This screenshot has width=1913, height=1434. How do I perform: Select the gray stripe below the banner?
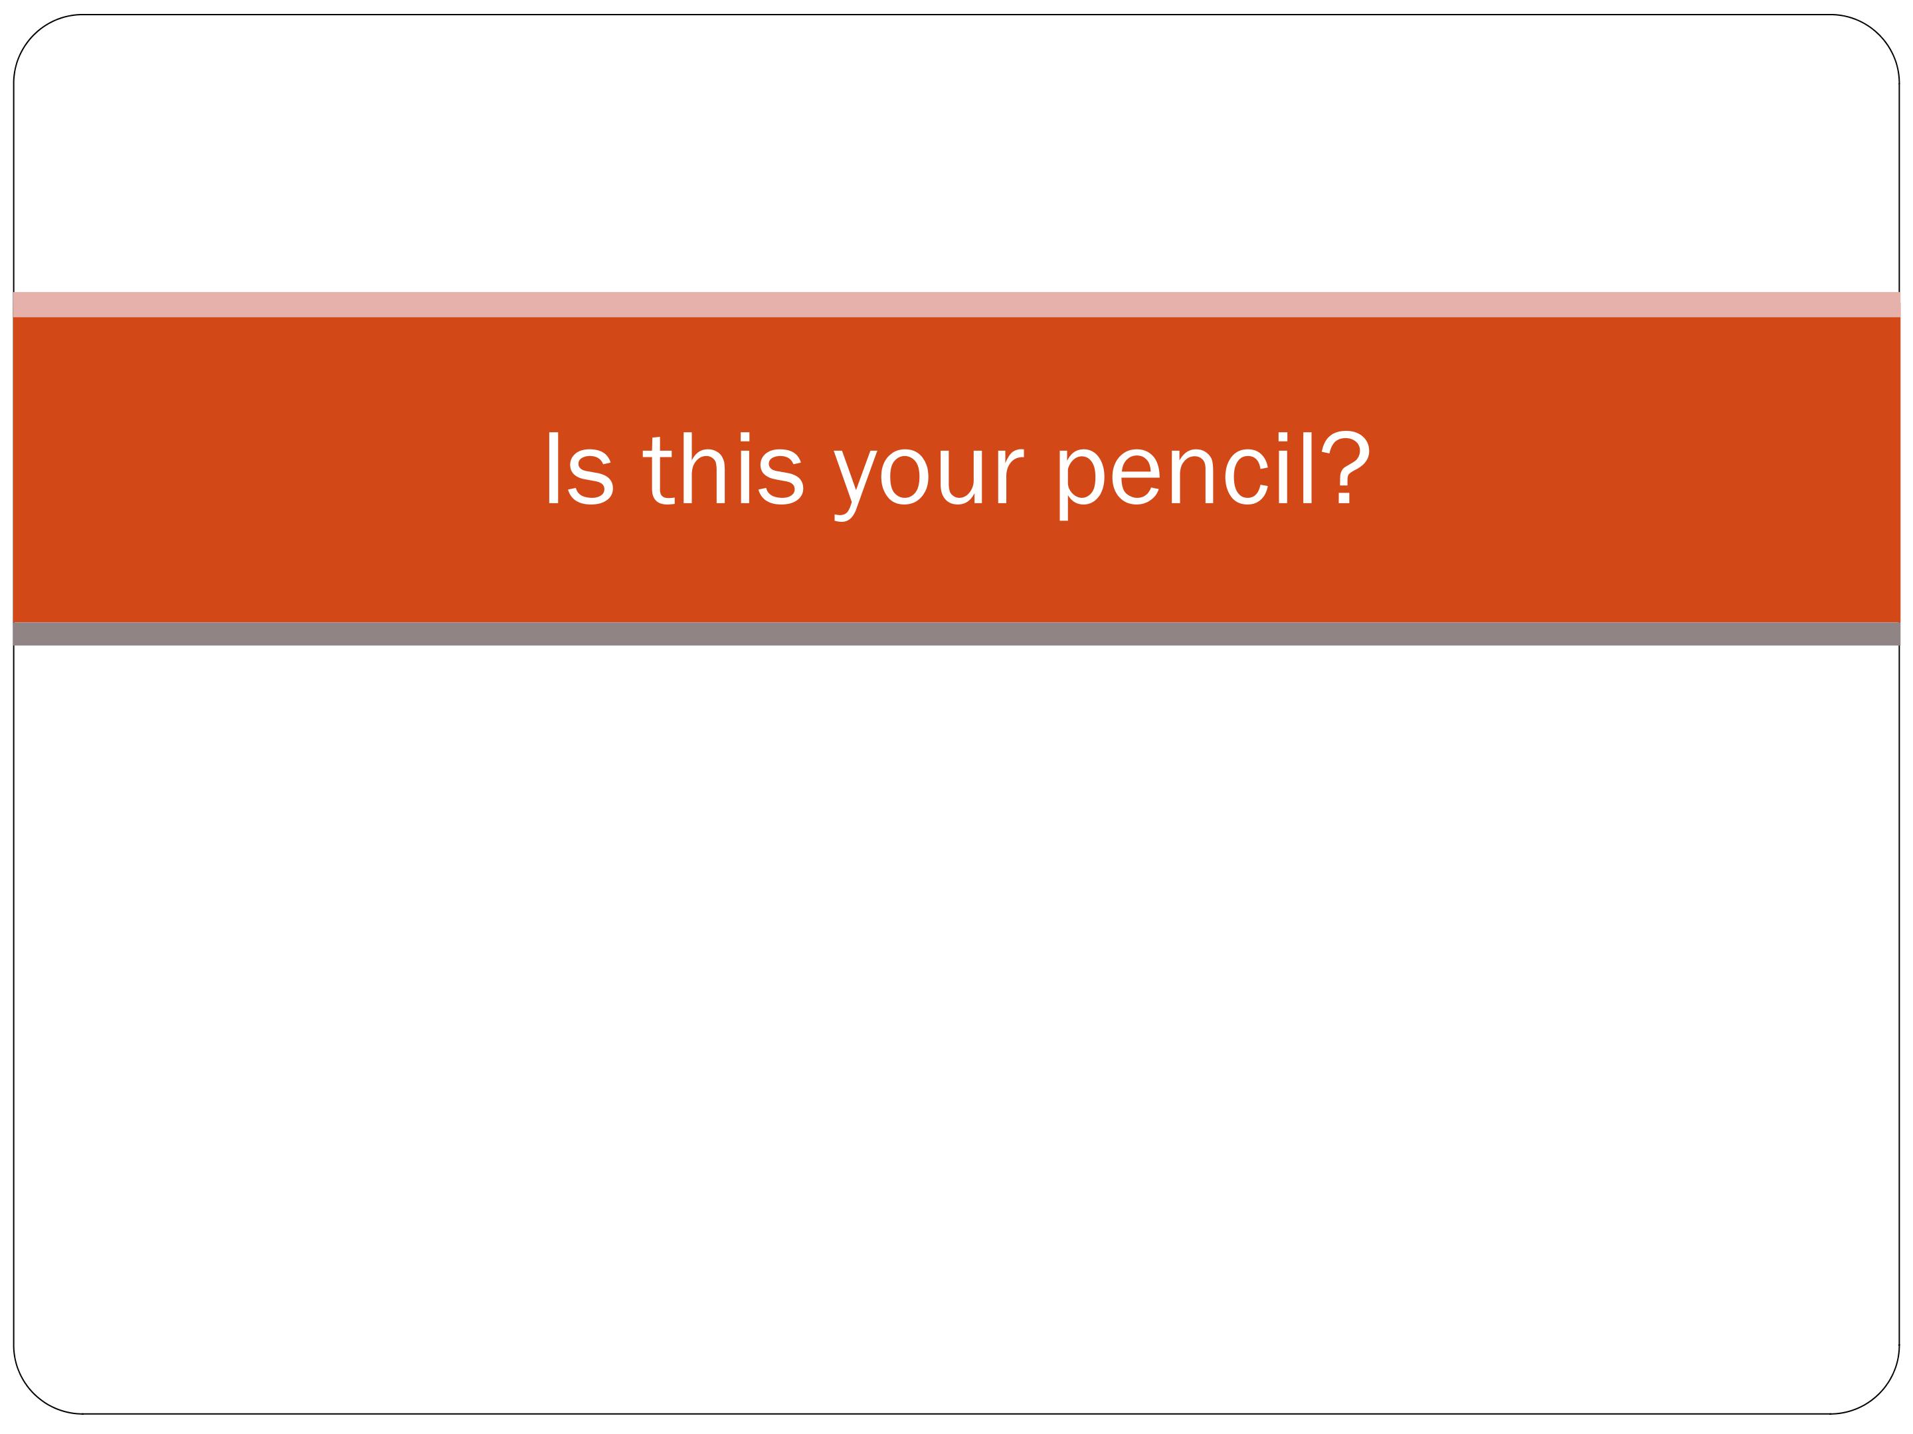[956, 635]
